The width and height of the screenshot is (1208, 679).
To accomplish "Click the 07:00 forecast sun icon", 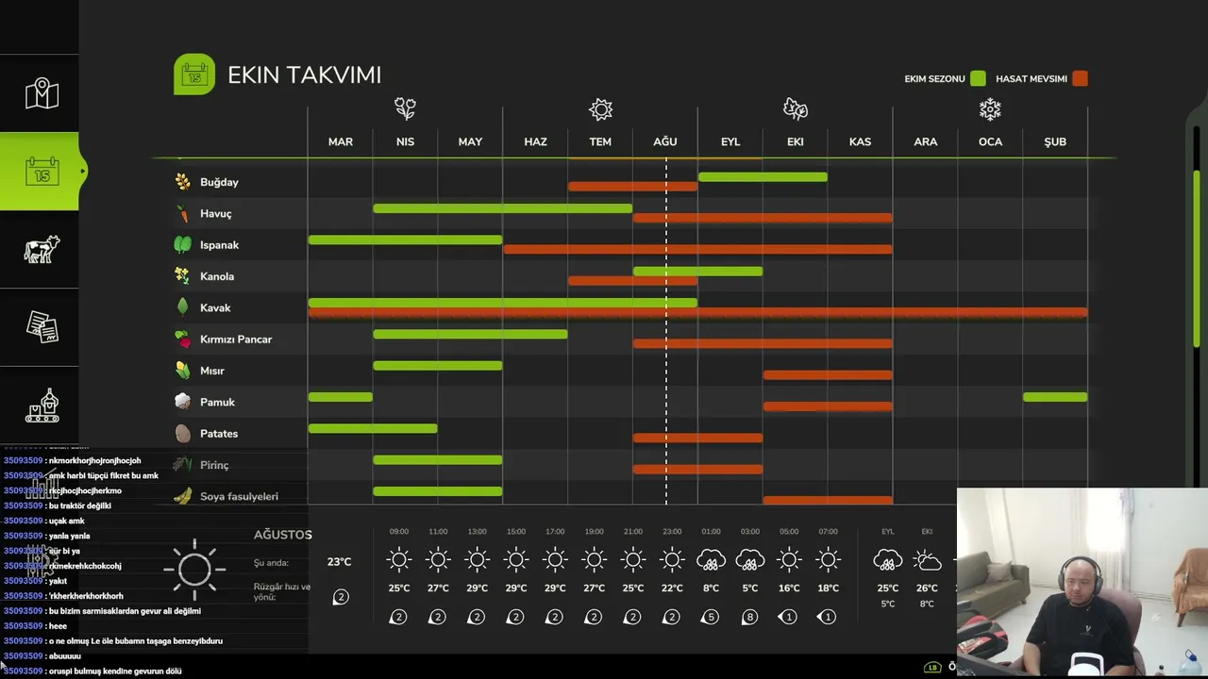I will 828,560.
